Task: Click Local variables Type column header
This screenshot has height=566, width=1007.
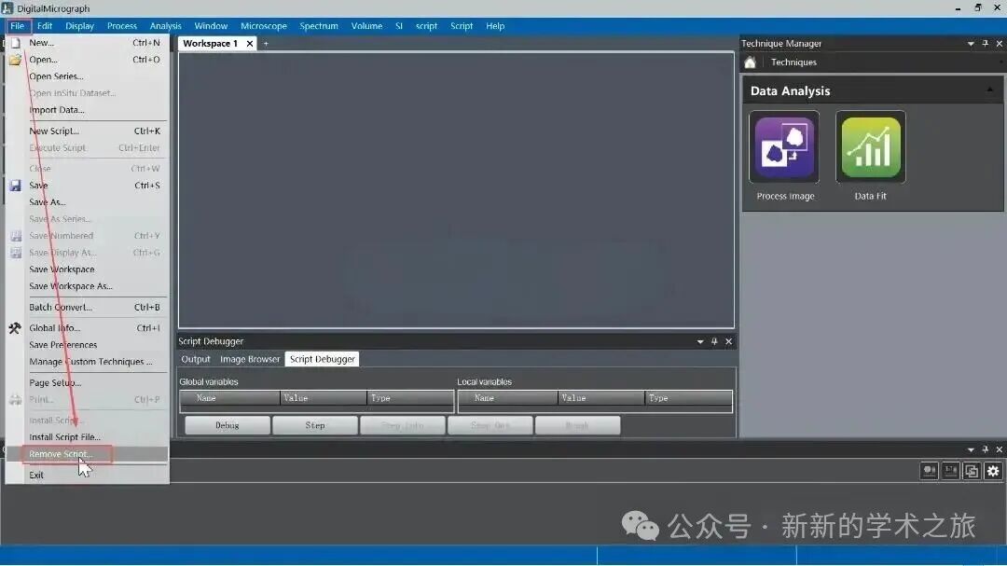Action: pos(688,398)
